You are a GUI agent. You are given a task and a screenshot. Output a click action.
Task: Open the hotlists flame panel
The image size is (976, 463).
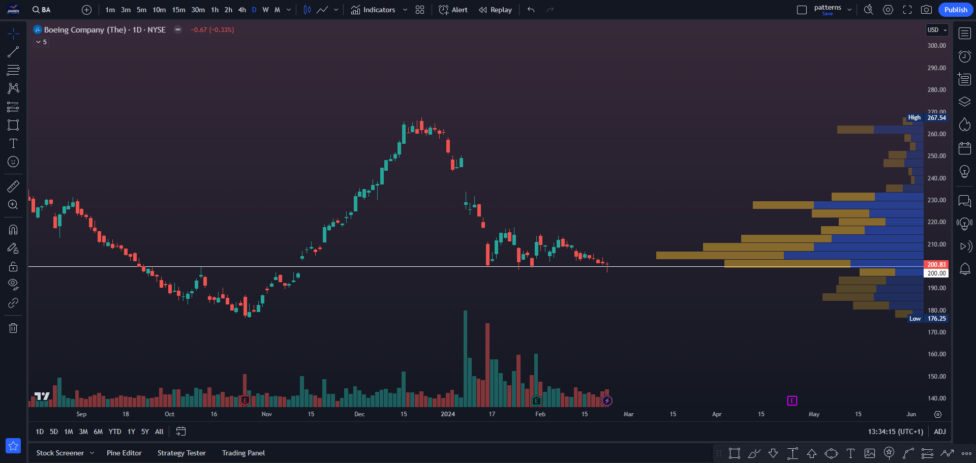coord(965,125)
